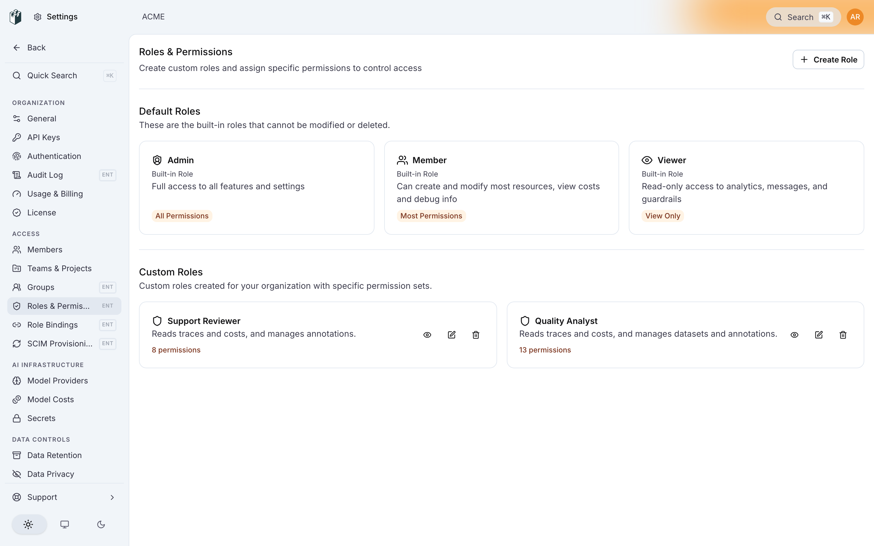Expand the Support menu
This screenshot has width=874, height=546.
(x=64, y=497)
